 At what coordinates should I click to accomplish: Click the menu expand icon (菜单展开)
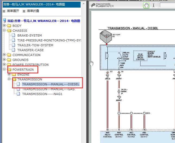tap(4, 11)
